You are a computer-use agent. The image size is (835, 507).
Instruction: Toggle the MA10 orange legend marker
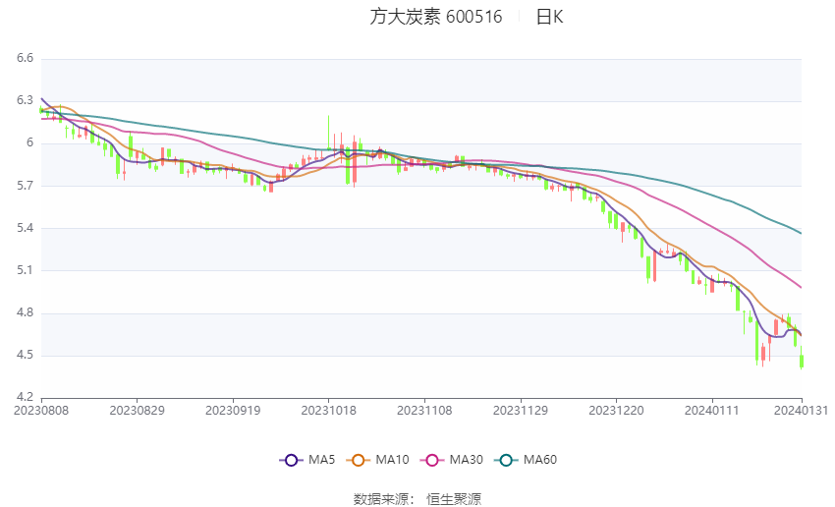point(358,460)
